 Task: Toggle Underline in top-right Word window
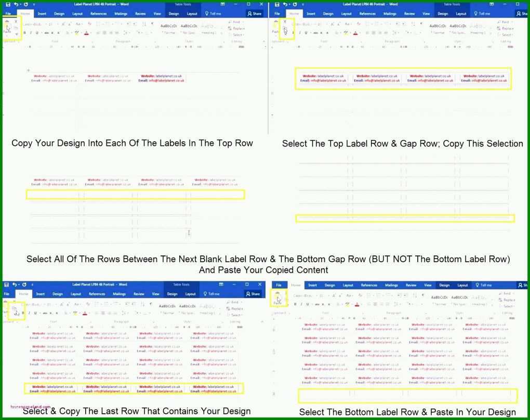306,33
